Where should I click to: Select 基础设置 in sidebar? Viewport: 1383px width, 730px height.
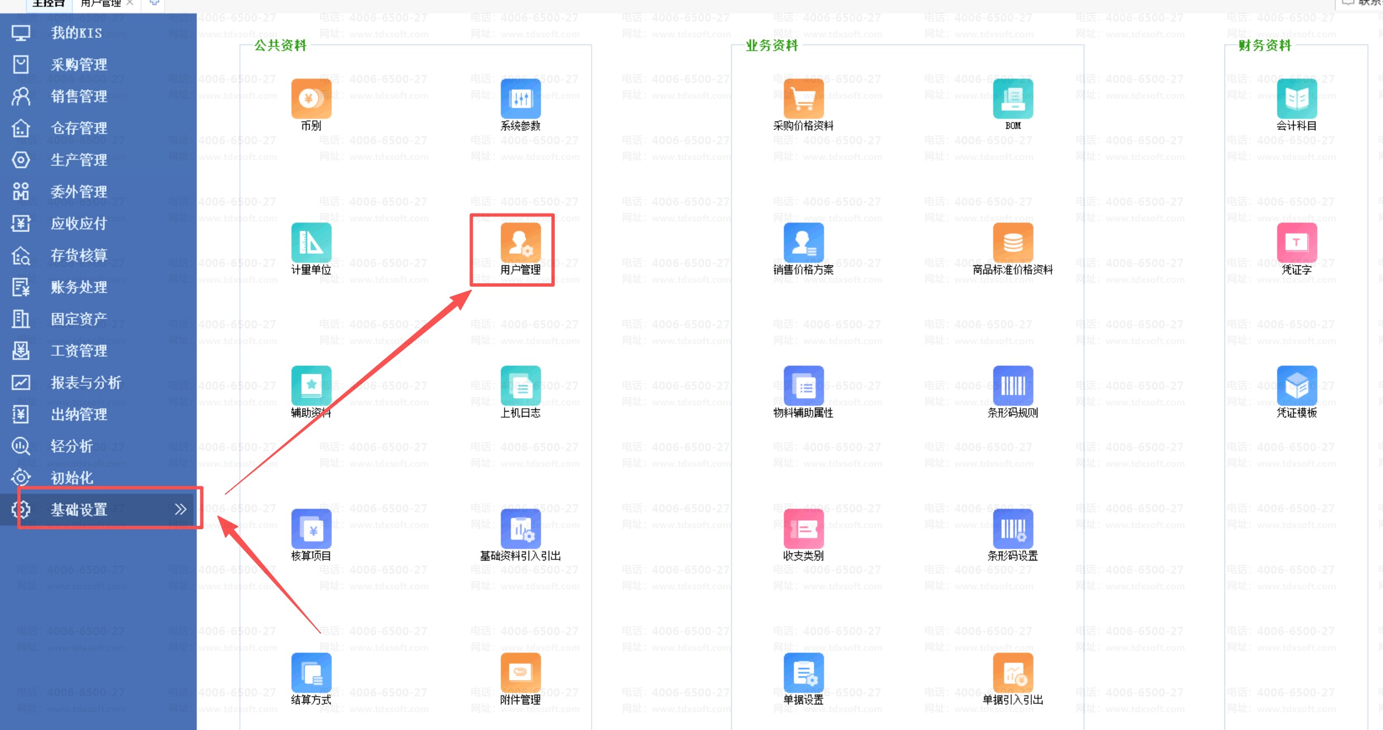click(98, 510)
